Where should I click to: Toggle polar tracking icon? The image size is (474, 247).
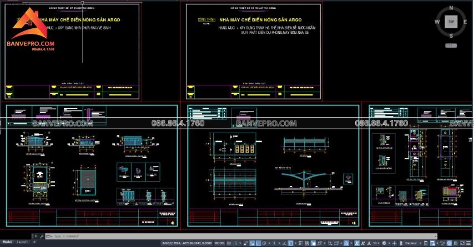pyautogui.click(x=264, y=243)
